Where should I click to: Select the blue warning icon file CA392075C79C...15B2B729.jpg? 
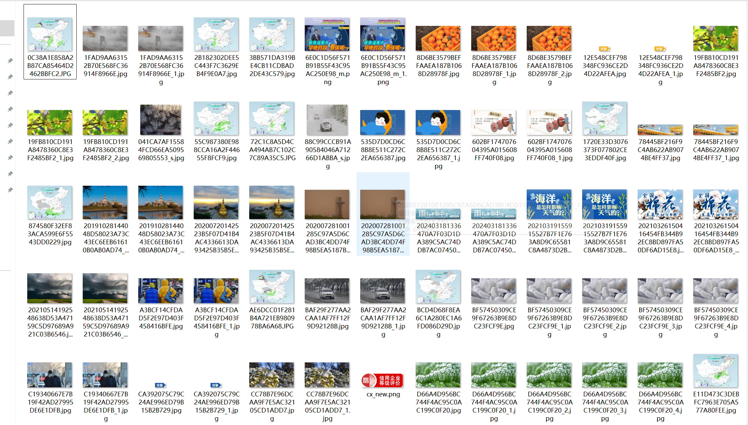[x=161, y=385]
